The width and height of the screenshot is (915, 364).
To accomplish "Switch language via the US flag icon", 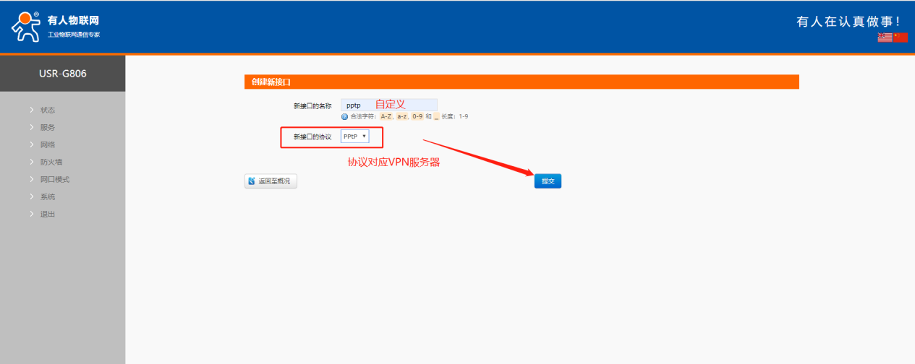I will [885, 38].
